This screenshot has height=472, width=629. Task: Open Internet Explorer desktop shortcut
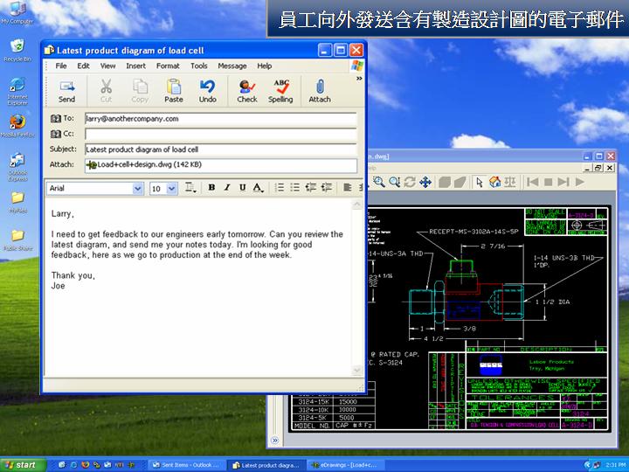17,92
